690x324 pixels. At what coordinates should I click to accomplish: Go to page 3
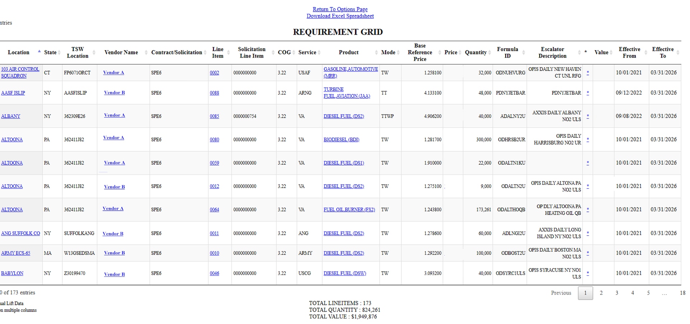point(617,293)
